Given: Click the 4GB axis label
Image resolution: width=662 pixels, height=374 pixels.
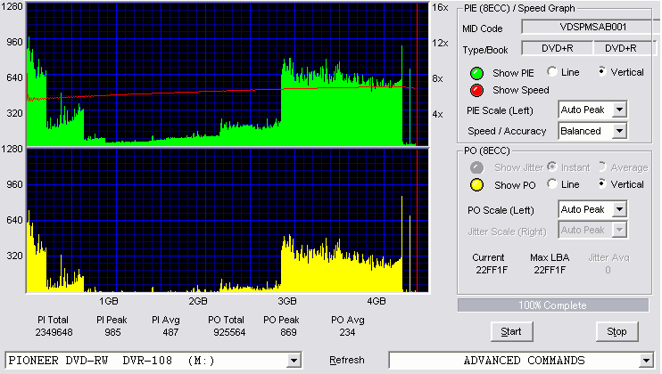Looking at the screenshot, I should (x=377, y=301).
